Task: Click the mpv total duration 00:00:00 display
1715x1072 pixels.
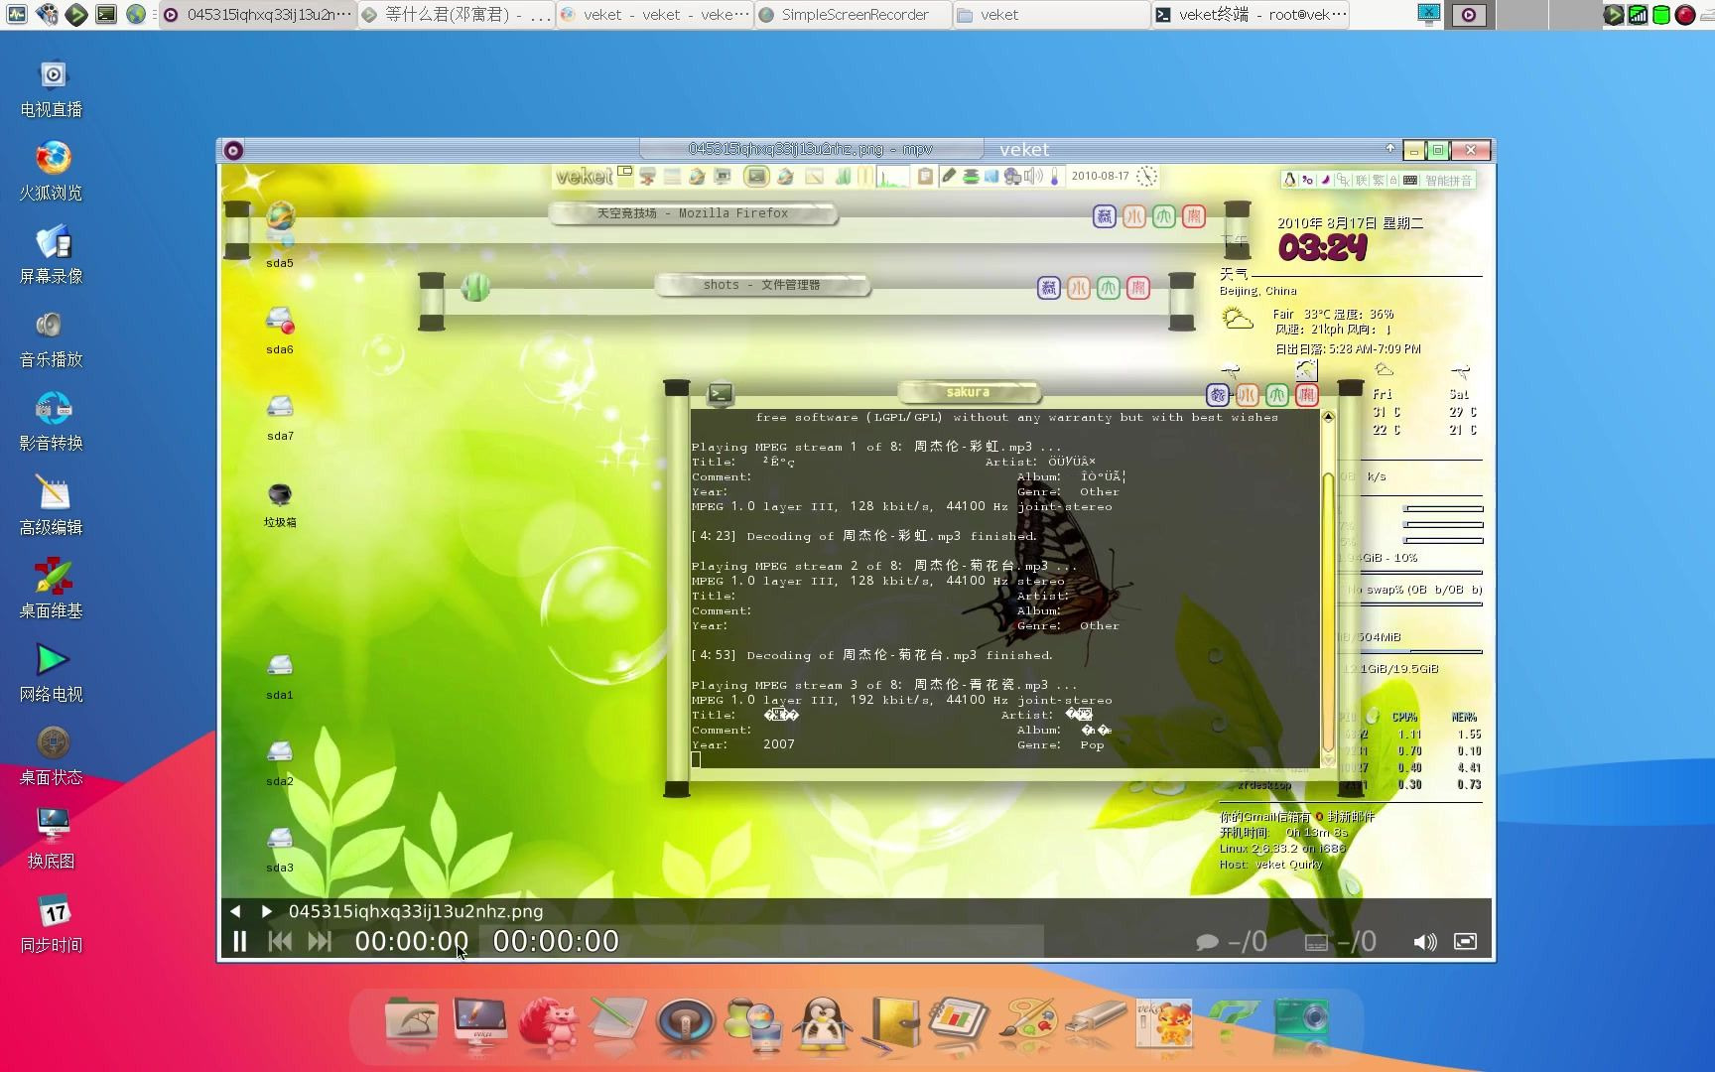Action: [x=556, y=941]
